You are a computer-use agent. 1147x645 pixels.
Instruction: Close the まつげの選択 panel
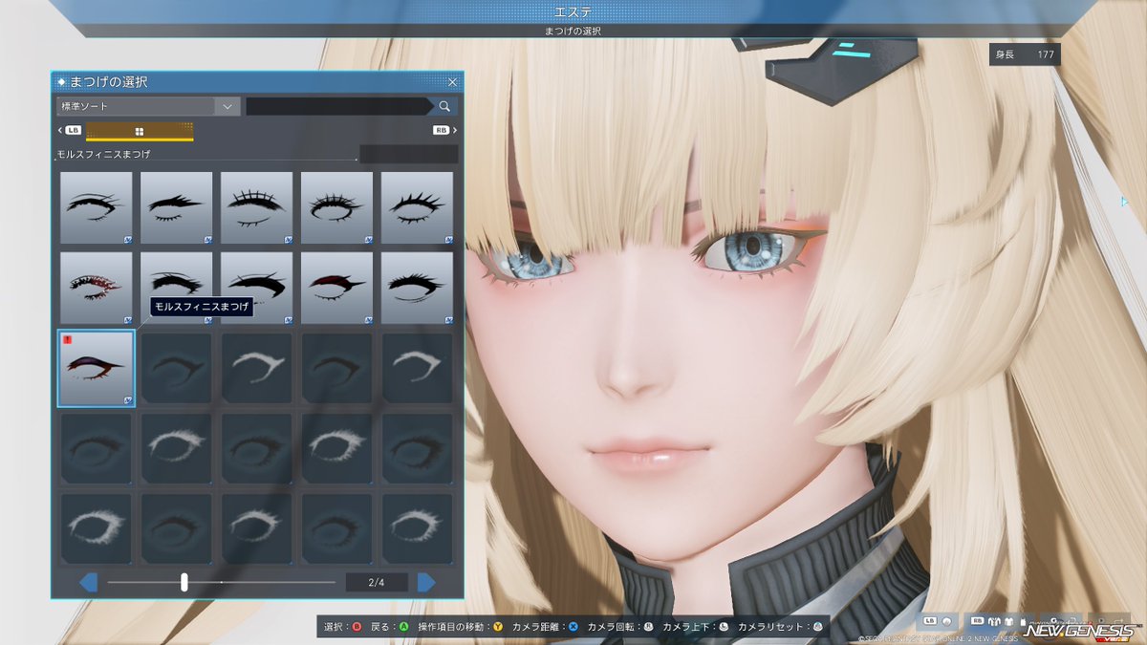click(x=452, y=82)
